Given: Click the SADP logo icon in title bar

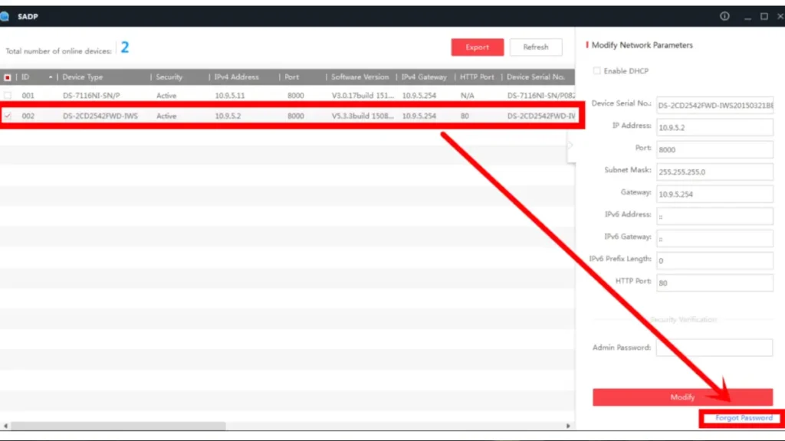Looking at the screenshot, I should tap(5, 17).
